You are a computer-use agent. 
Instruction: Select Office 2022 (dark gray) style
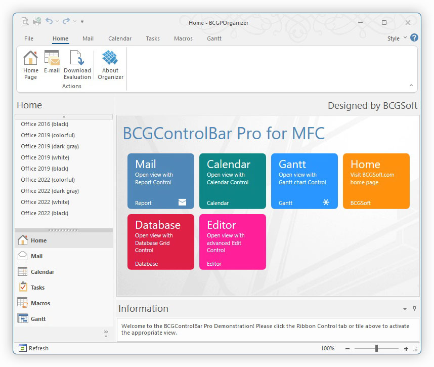coord(50,191)
